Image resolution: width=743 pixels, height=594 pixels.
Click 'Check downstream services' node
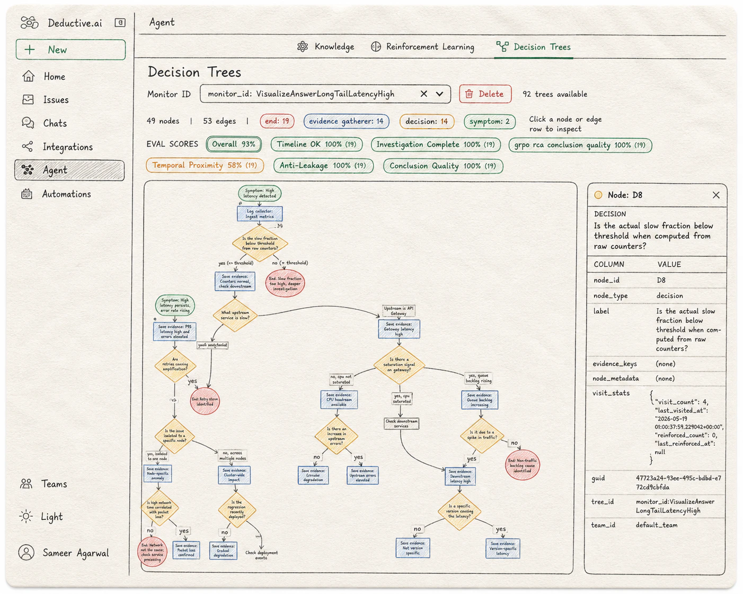tap(401, 424)
